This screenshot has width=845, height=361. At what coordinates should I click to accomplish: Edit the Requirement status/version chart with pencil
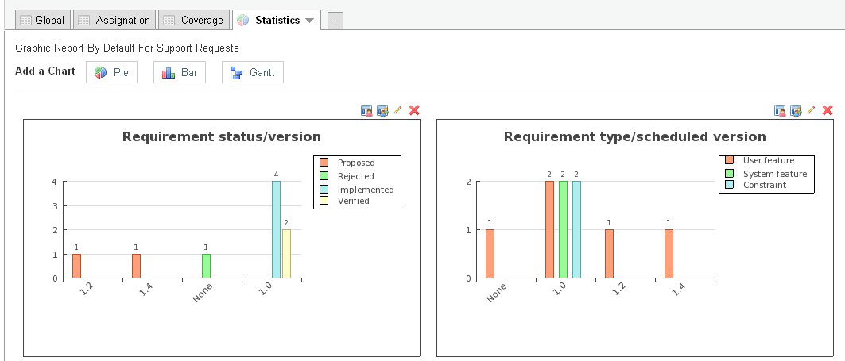[397, 110]
